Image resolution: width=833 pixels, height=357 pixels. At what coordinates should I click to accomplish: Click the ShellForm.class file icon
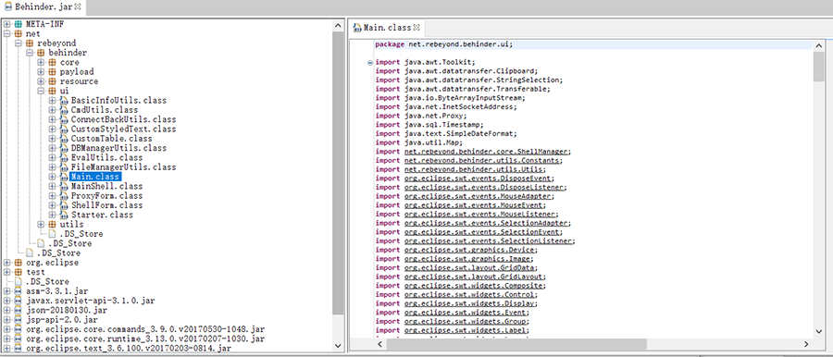pyautogui.click(x=64, y=205)
